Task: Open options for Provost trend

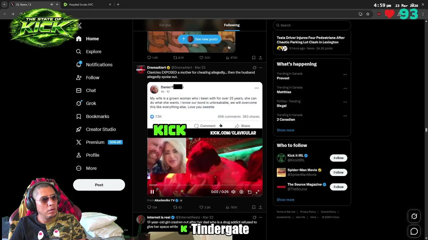Action: pyautogui.click(x=345, y=75)
